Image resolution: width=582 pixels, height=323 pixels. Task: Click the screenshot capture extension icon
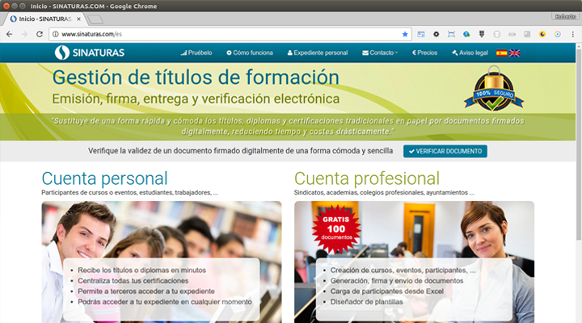click(451, 34)
